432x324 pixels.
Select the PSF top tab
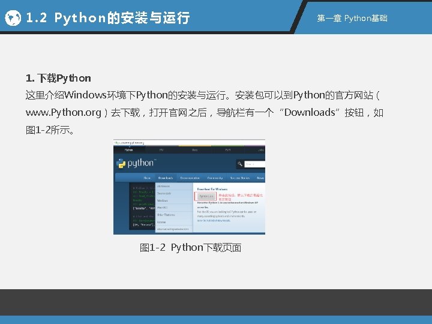(x=161, y=150)
